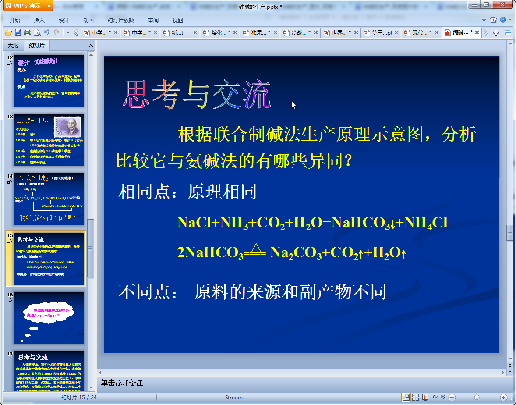Start slideshow from the status bar icon
516x405 pixels.
(425, 397)
